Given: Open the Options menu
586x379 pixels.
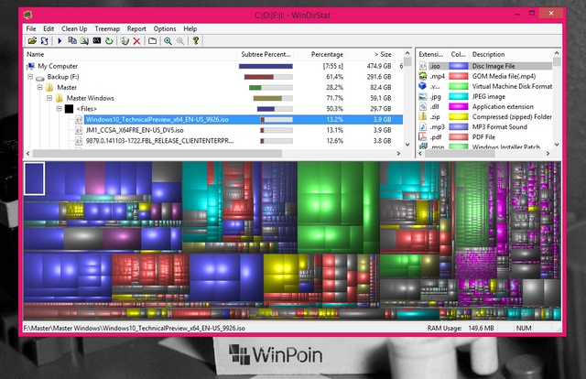Looking at the screenshot, I should tap(165, 28).
